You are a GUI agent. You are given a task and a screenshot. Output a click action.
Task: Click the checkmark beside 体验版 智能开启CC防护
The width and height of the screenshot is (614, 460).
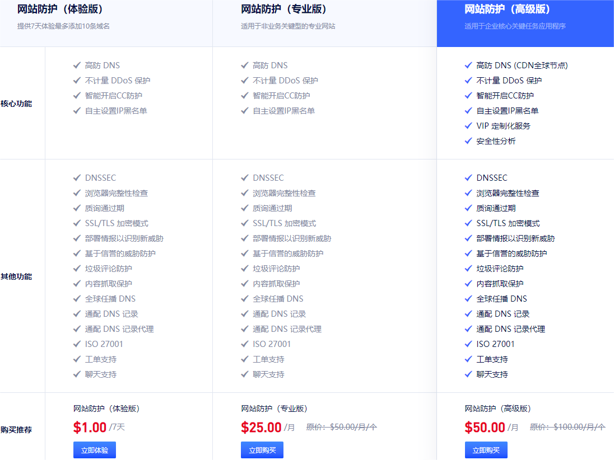coord(77,96)
